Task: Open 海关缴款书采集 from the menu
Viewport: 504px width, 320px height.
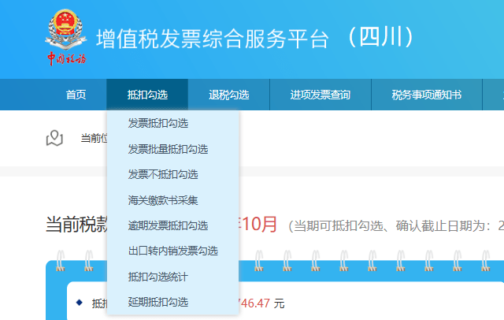Action: click(x=163, y=200)
